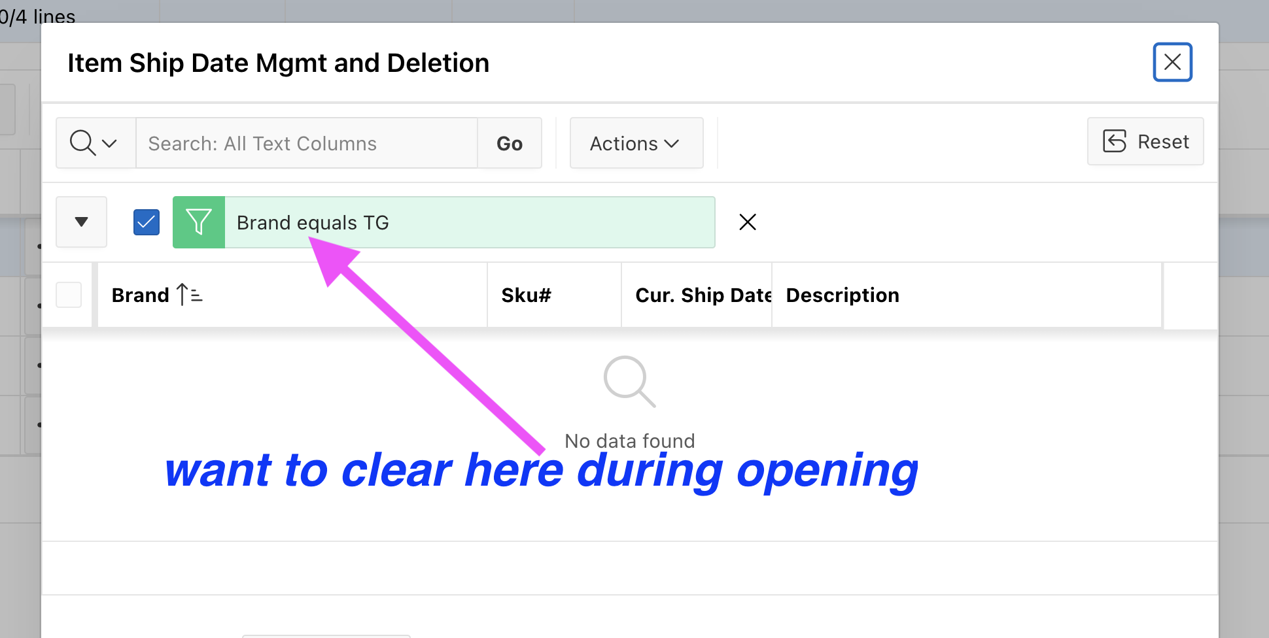This screenshot has width=1269, height=638.
Task: Open the Cur. Ship Date column header
Action: pyautogui.click(x=697, y=295)
